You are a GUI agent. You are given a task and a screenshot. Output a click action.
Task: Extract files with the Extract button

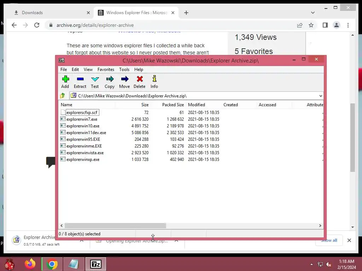pyautogui.click(x=80, y=82)
